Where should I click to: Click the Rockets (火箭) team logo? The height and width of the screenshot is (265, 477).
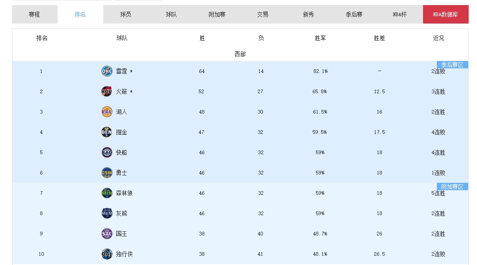pos(107,91)
